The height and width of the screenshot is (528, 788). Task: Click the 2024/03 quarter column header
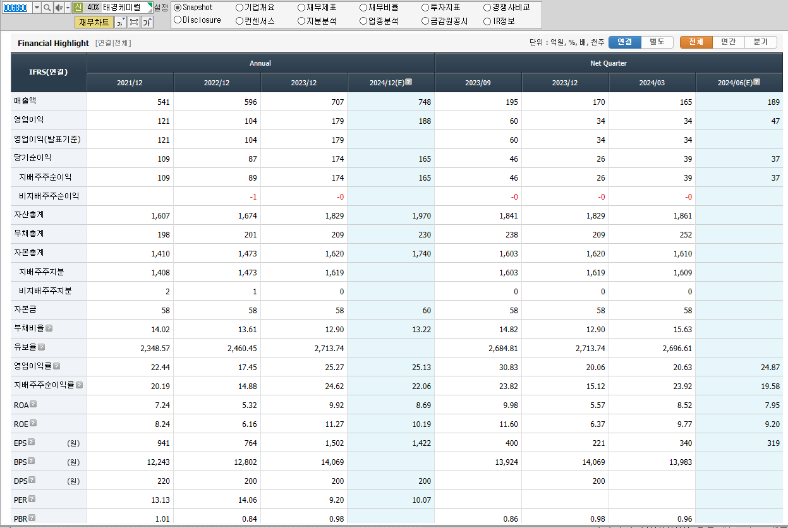652,83
